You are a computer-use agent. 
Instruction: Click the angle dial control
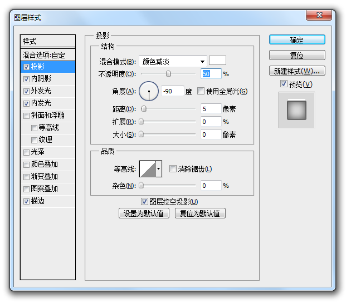[149, 91]
